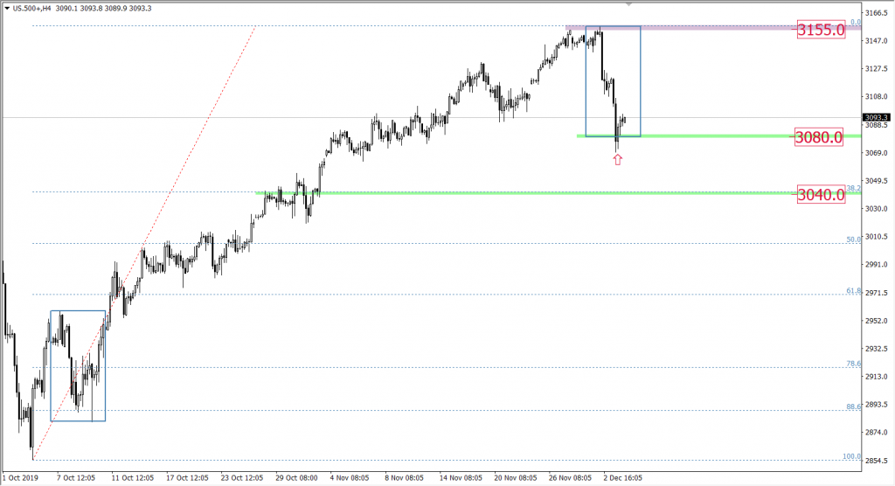Click the 17 Oct 12:05 time axis label
This screenshot has height=486, width=895.
pyautogui.click(x=187, y=477)
